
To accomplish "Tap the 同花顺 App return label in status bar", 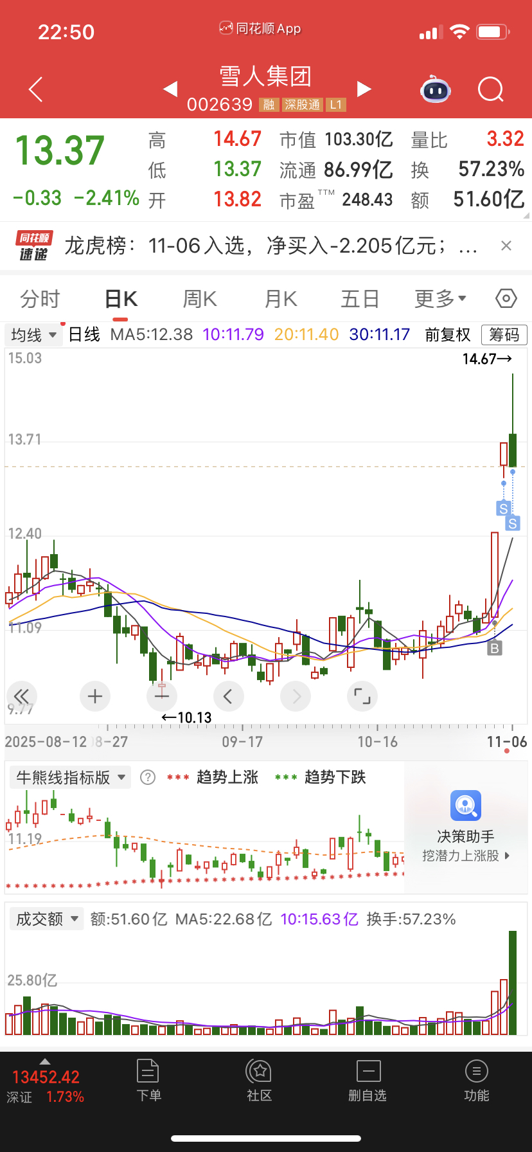I will pyautogui.click(x=260, y=28).
